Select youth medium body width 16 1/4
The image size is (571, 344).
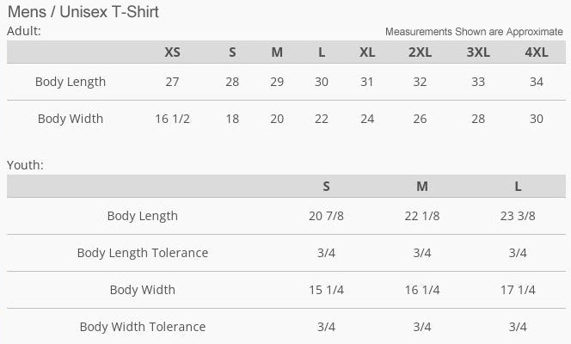tap(422, 290)
